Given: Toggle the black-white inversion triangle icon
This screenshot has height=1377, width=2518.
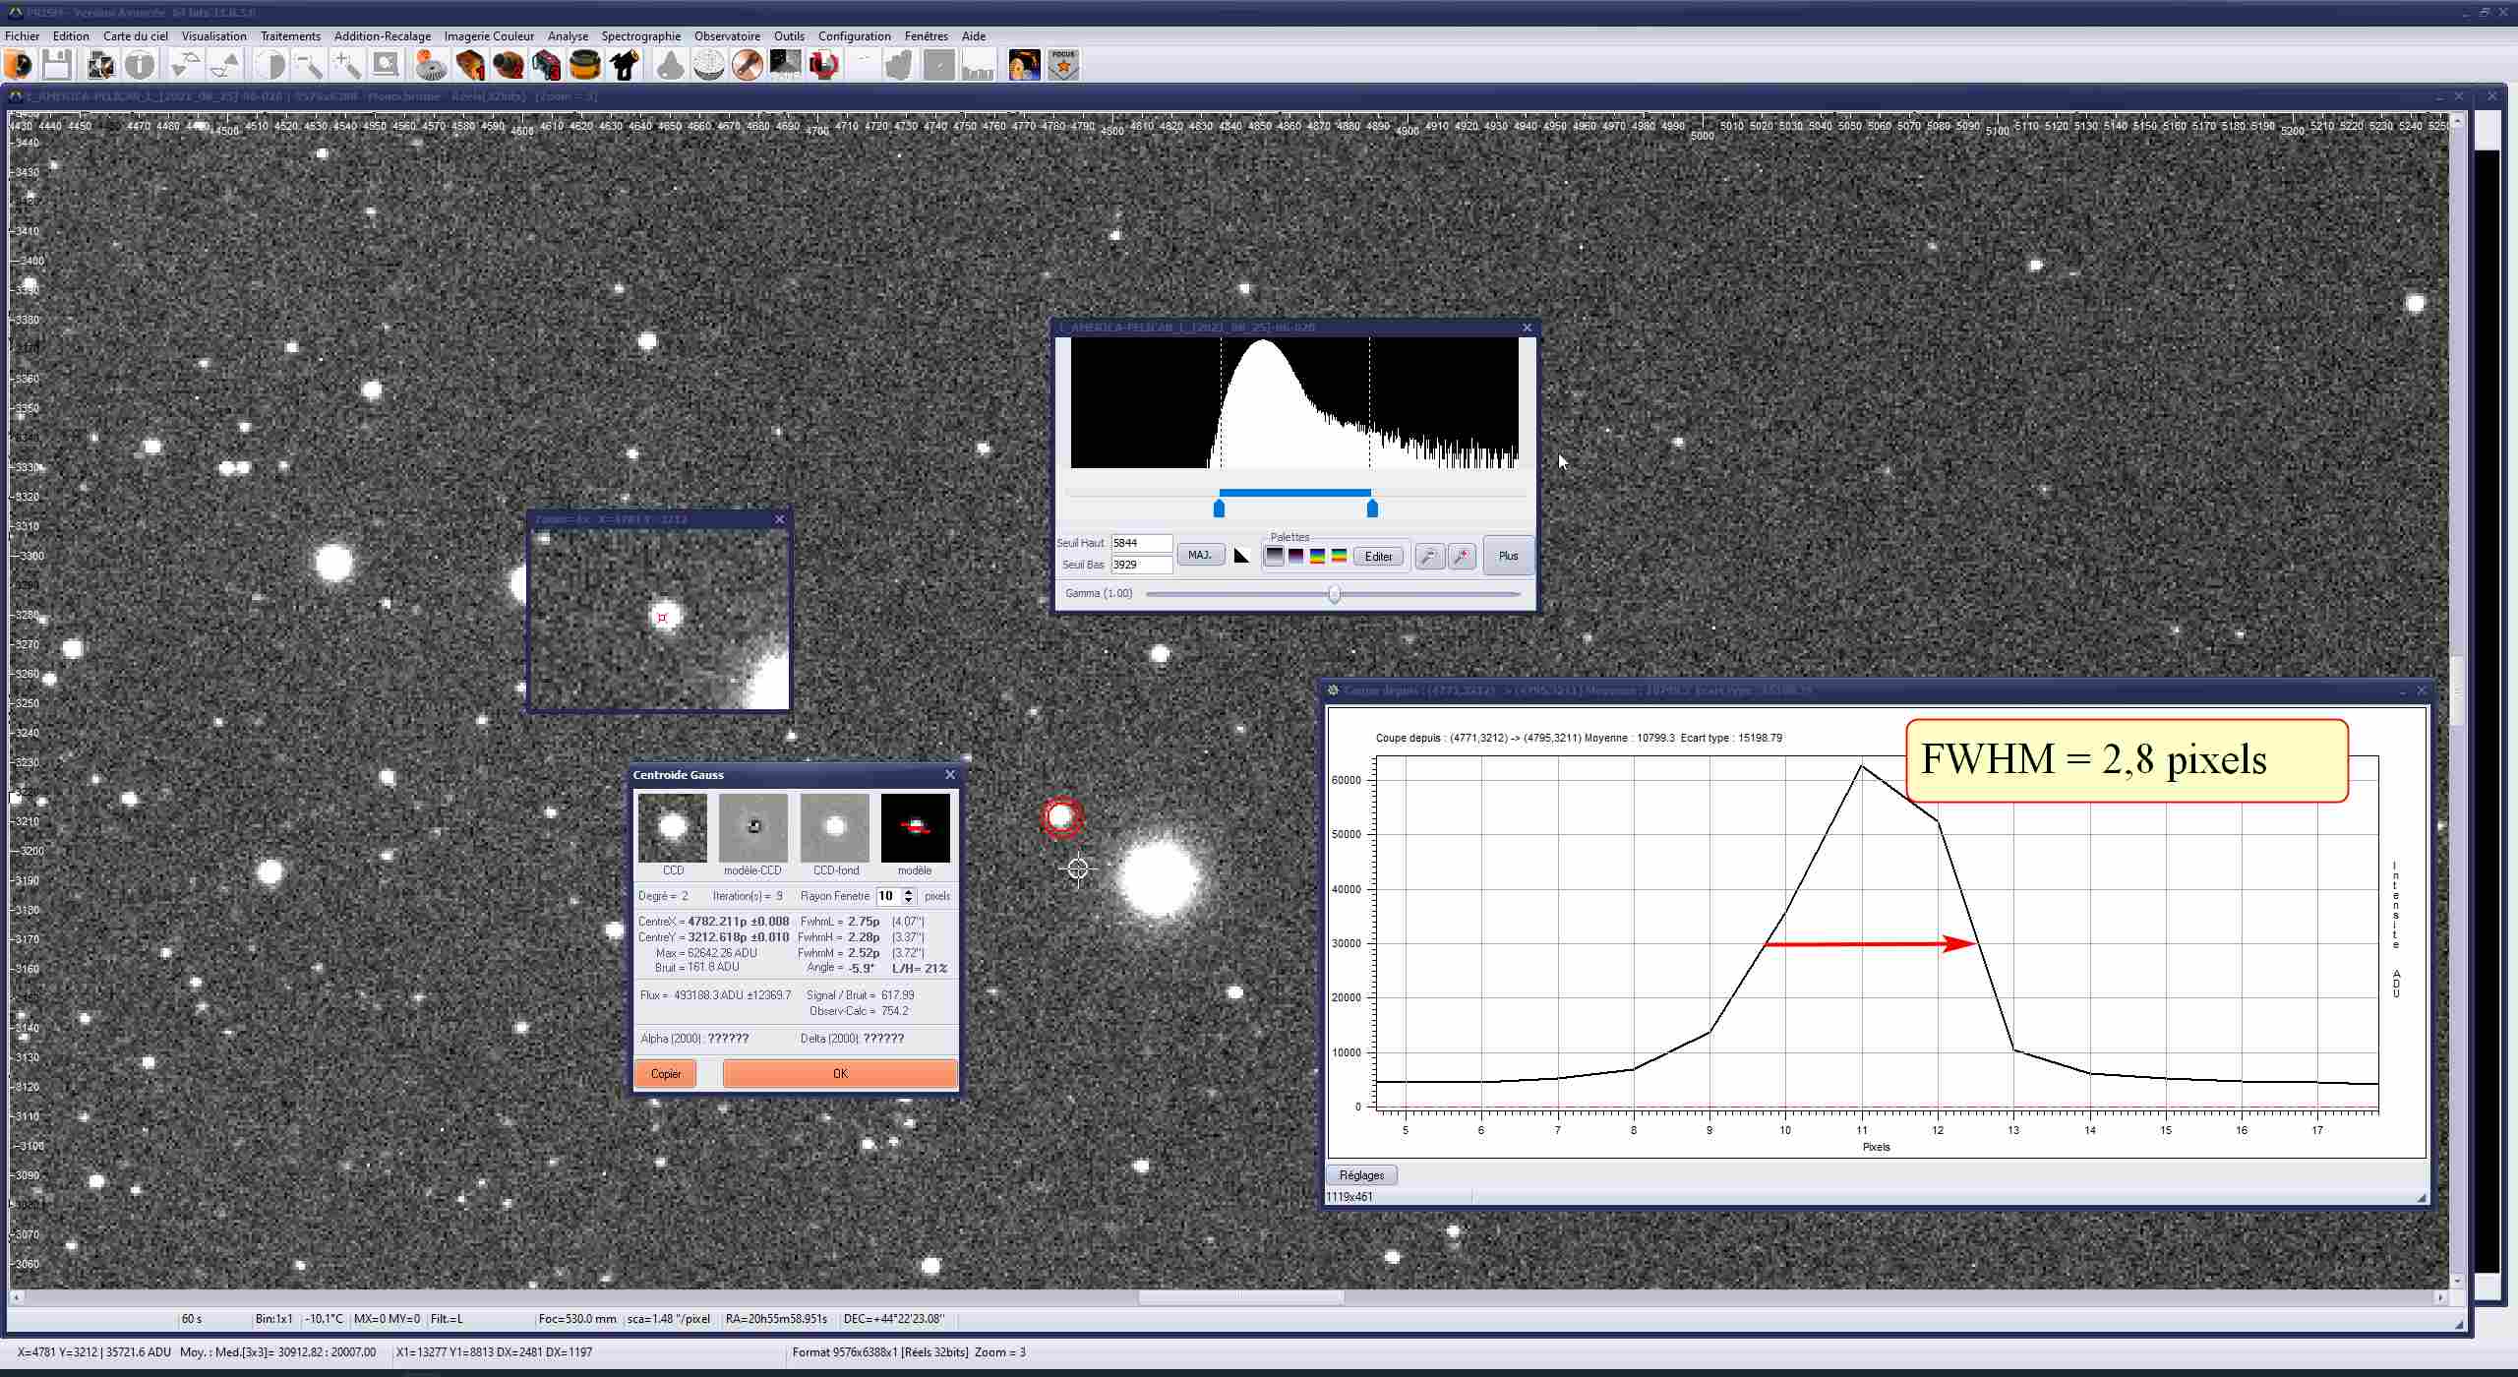Looking at the screenshot, I should point(1241,557).
